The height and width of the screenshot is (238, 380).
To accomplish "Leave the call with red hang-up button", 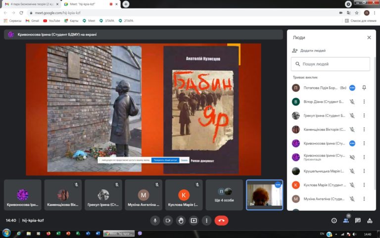I will click(221, 221).
